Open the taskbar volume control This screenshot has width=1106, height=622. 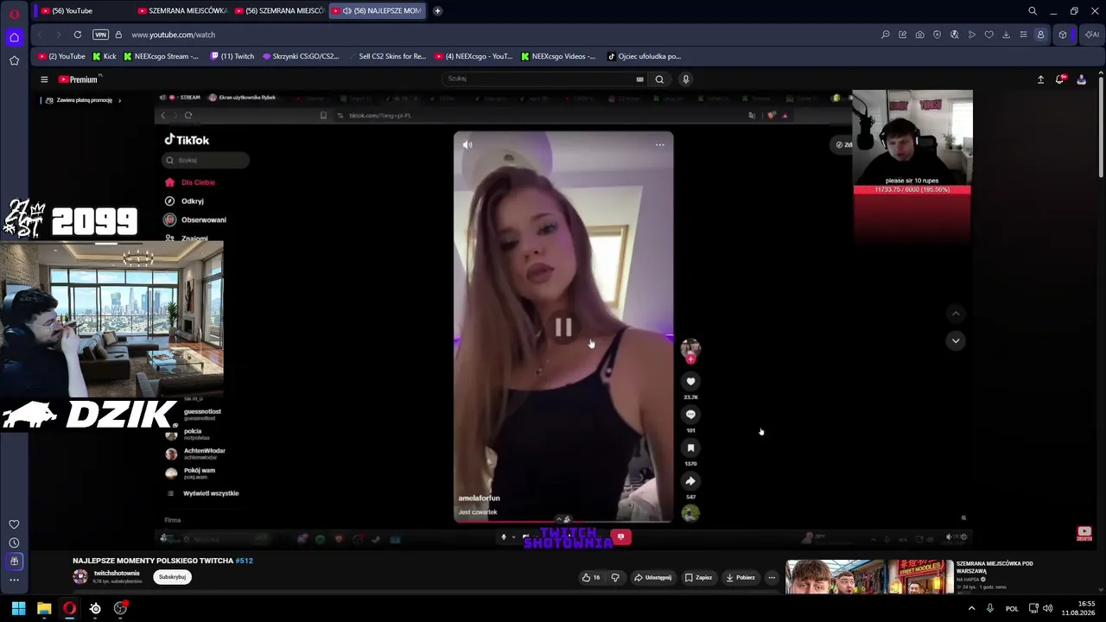click(x=1048, y=608)
